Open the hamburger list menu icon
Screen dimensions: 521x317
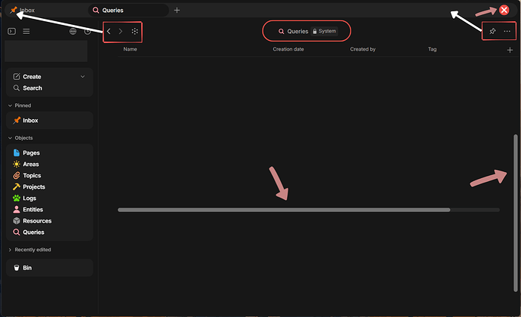tap(26, 31)
